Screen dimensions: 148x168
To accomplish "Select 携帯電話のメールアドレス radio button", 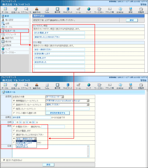I will pos(14,101).
